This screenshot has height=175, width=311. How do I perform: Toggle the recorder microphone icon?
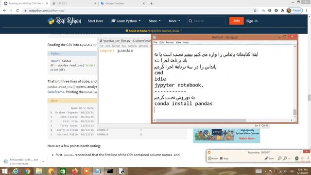(x=308, y=158)
